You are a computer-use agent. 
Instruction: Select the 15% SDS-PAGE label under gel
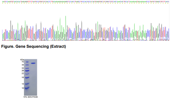click(x=31, y=97)
